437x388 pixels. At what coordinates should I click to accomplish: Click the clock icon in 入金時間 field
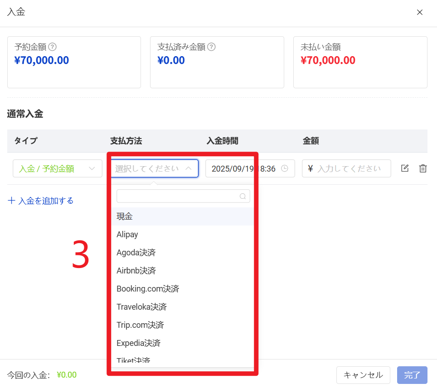(x=285, y=168)
